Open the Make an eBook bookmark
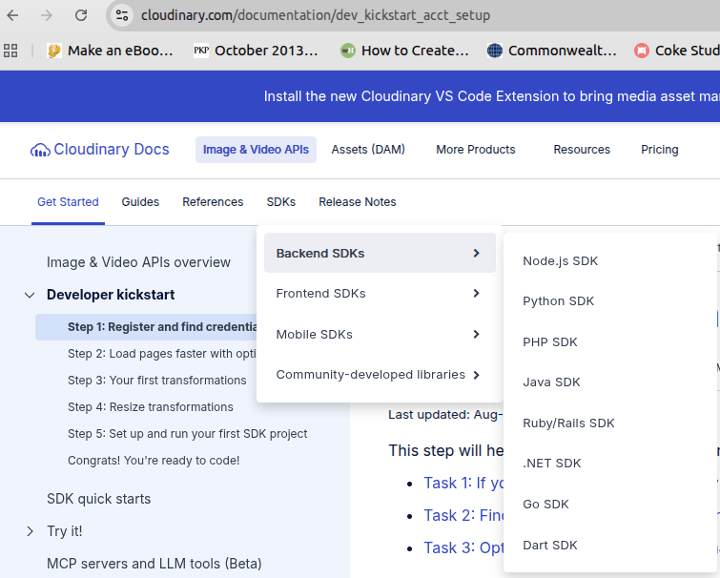This screenshot has height=578, width=720. [x=111, y=51]
